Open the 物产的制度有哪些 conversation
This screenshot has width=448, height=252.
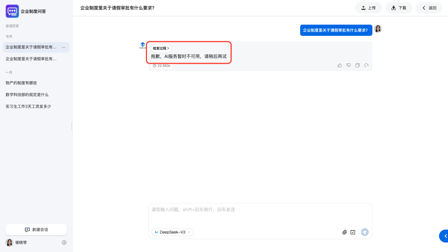pyautogui.click(x=21, y=83)
